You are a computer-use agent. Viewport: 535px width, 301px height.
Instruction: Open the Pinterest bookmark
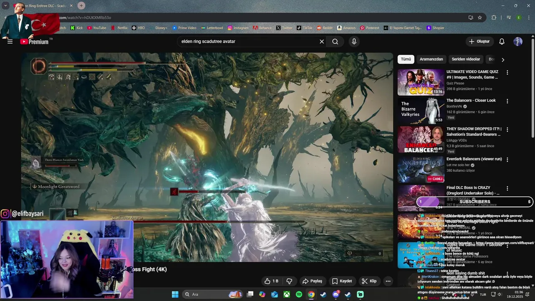point(369,28)
